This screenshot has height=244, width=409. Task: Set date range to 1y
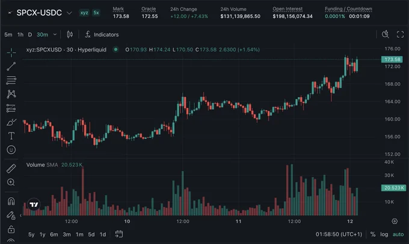click(43, 234)
